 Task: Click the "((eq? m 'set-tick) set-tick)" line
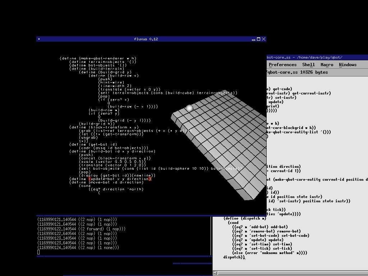click(x=262, y=249)
